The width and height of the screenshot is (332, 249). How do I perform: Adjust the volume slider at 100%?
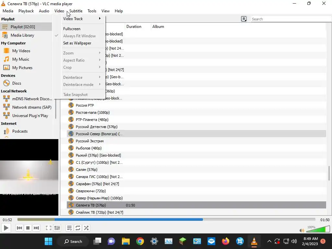click(317, 229)
